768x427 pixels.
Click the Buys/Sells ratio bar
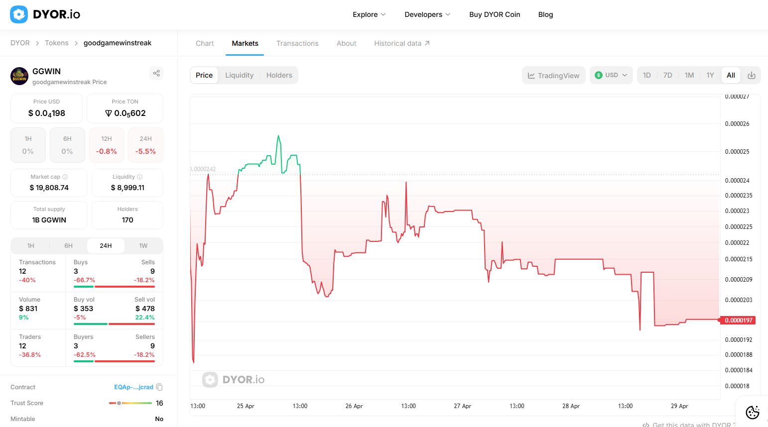point(114,287)
